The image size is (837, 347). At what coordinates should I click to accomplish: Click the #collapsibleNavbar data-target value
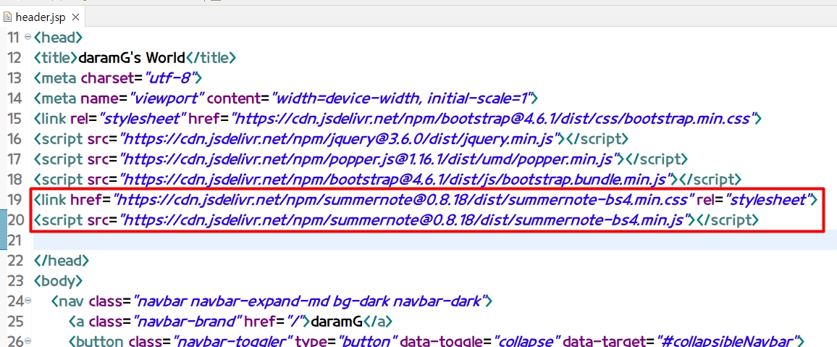coord(726,341)
